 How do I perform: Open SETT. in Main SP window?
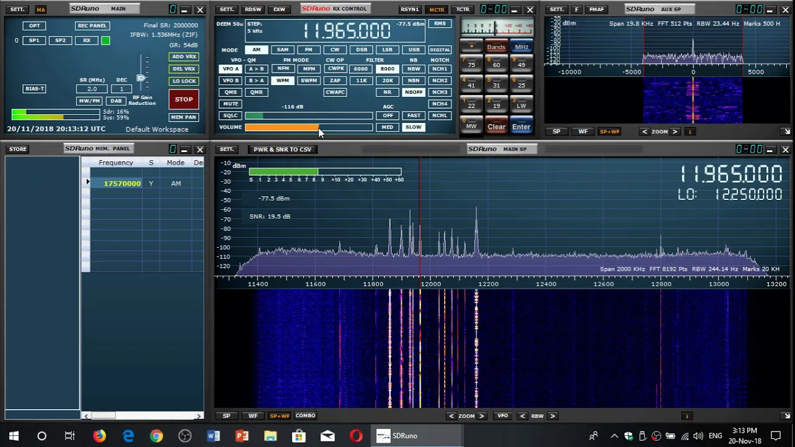227,149
